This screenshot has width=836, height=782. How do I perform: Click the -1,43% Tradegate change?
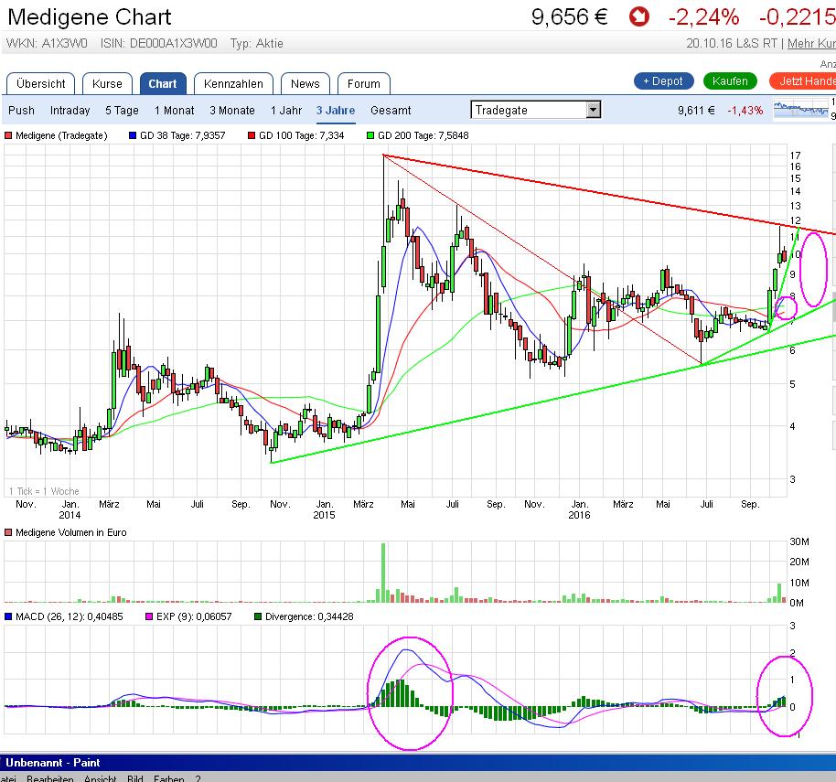(745, 111)
